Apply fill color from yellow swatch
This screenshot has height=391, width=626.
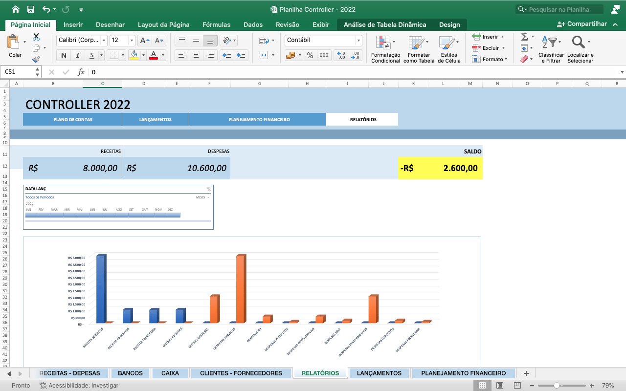coord(134,55)
